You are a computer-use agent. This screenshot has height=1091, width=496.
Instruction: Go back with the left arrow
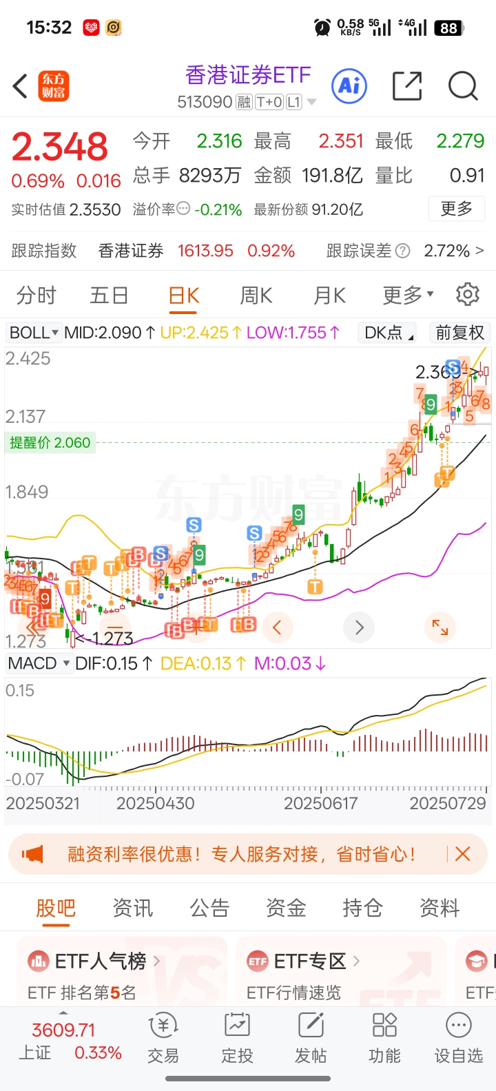point(20,86)
